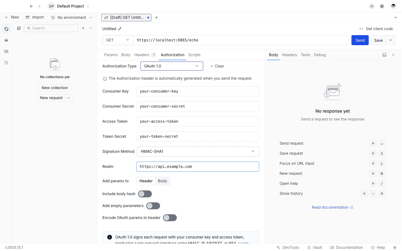The width and height of the screenshot is (402, 251).
Task: Open the Collections sidebar icon
Action: [6, 29]
